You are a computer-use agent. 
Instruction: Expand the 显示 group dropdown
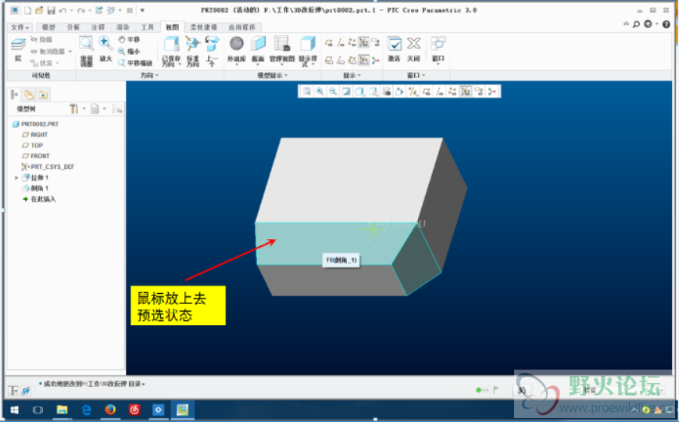click(352, 75)
